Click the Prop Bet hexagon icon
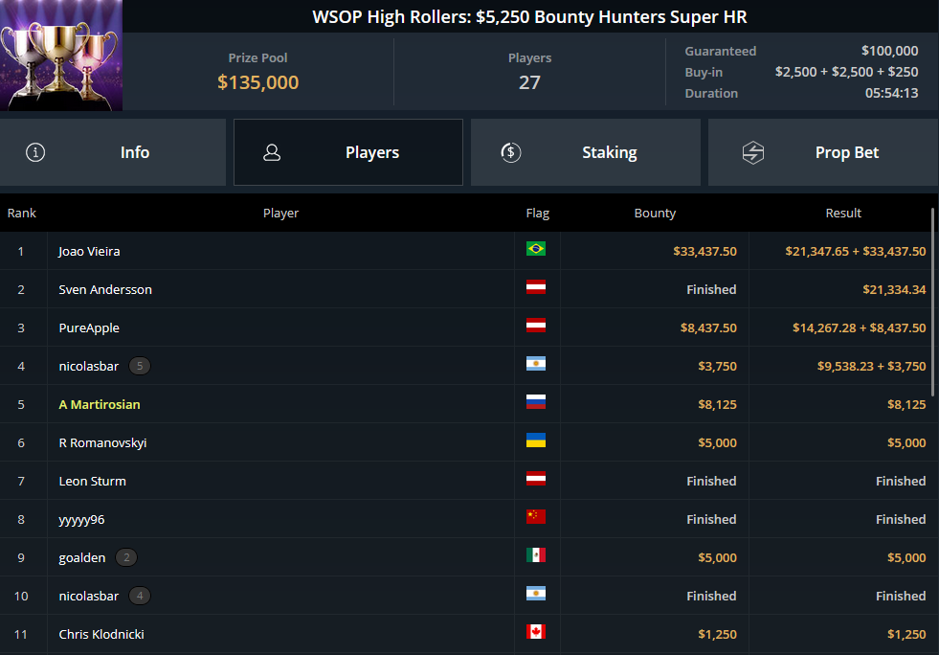 tap(752, 152)
